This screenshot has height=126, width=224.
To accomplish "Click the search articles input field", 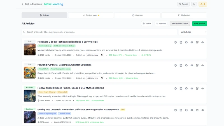I will pos(99,32).
